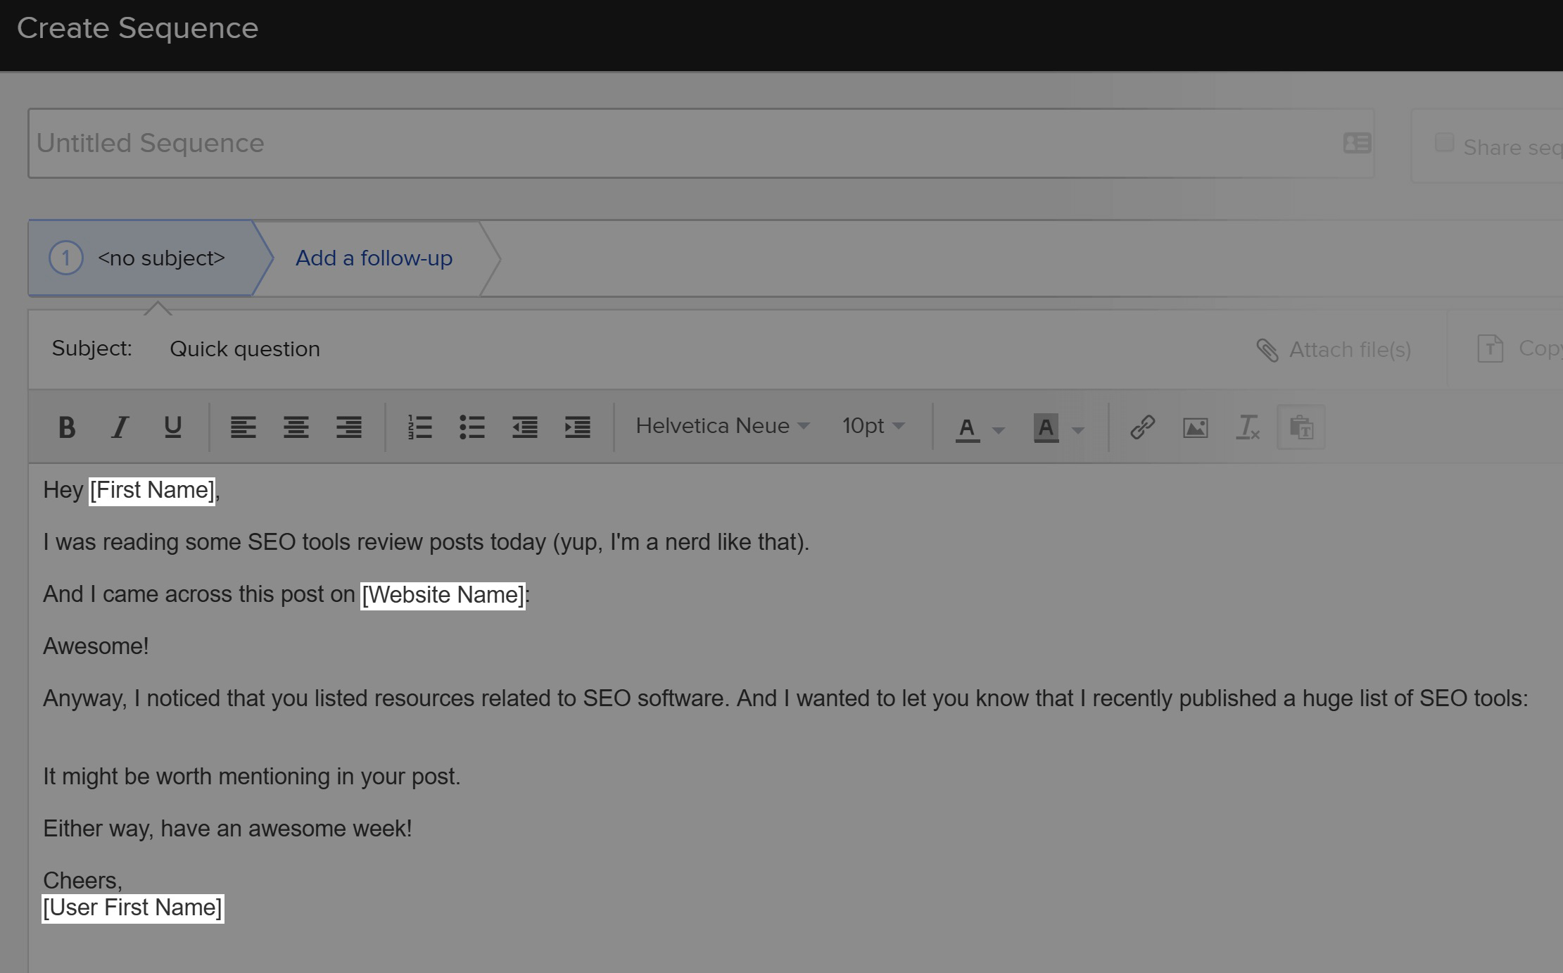The width and height of the screenshot is (1563, 973).
Task: Center align the text
Action: coord(296,427)
